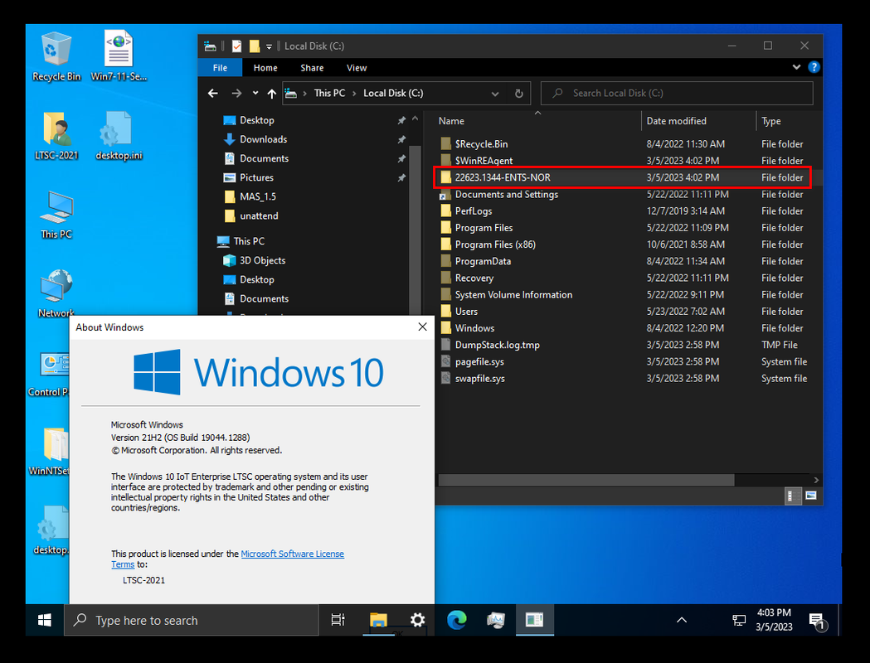Click the blue Help question mark icon
Screen dimensions: 870x663
[x=814, y=67]
